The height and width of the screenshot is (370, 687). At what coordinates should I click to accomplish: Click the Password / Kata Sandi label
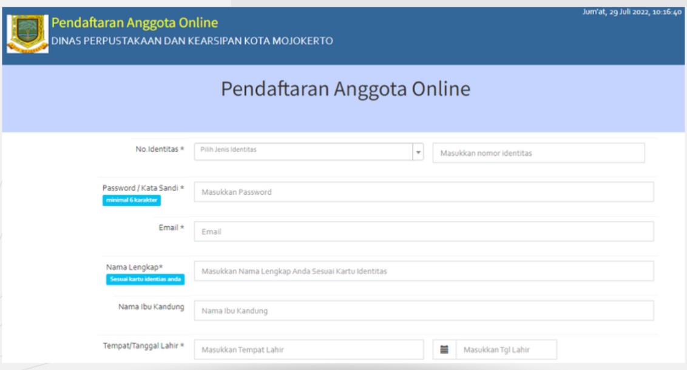(143, 188)
